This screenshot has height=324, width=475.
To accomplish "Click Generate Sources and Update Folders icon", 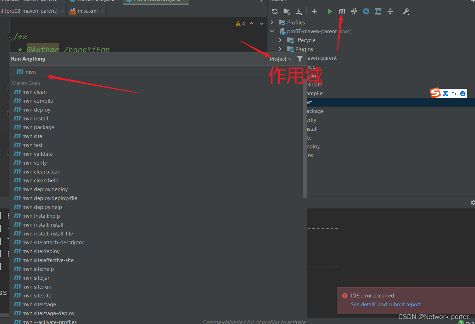I will tap(287, 11).
